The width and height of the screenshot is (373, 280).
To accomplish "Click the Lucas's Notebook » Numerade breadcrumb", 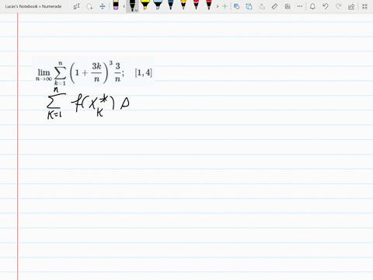I will coord(33,6).
